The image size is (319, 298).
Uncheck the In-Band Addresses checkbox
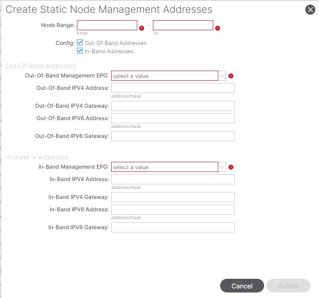click(80, 51)
